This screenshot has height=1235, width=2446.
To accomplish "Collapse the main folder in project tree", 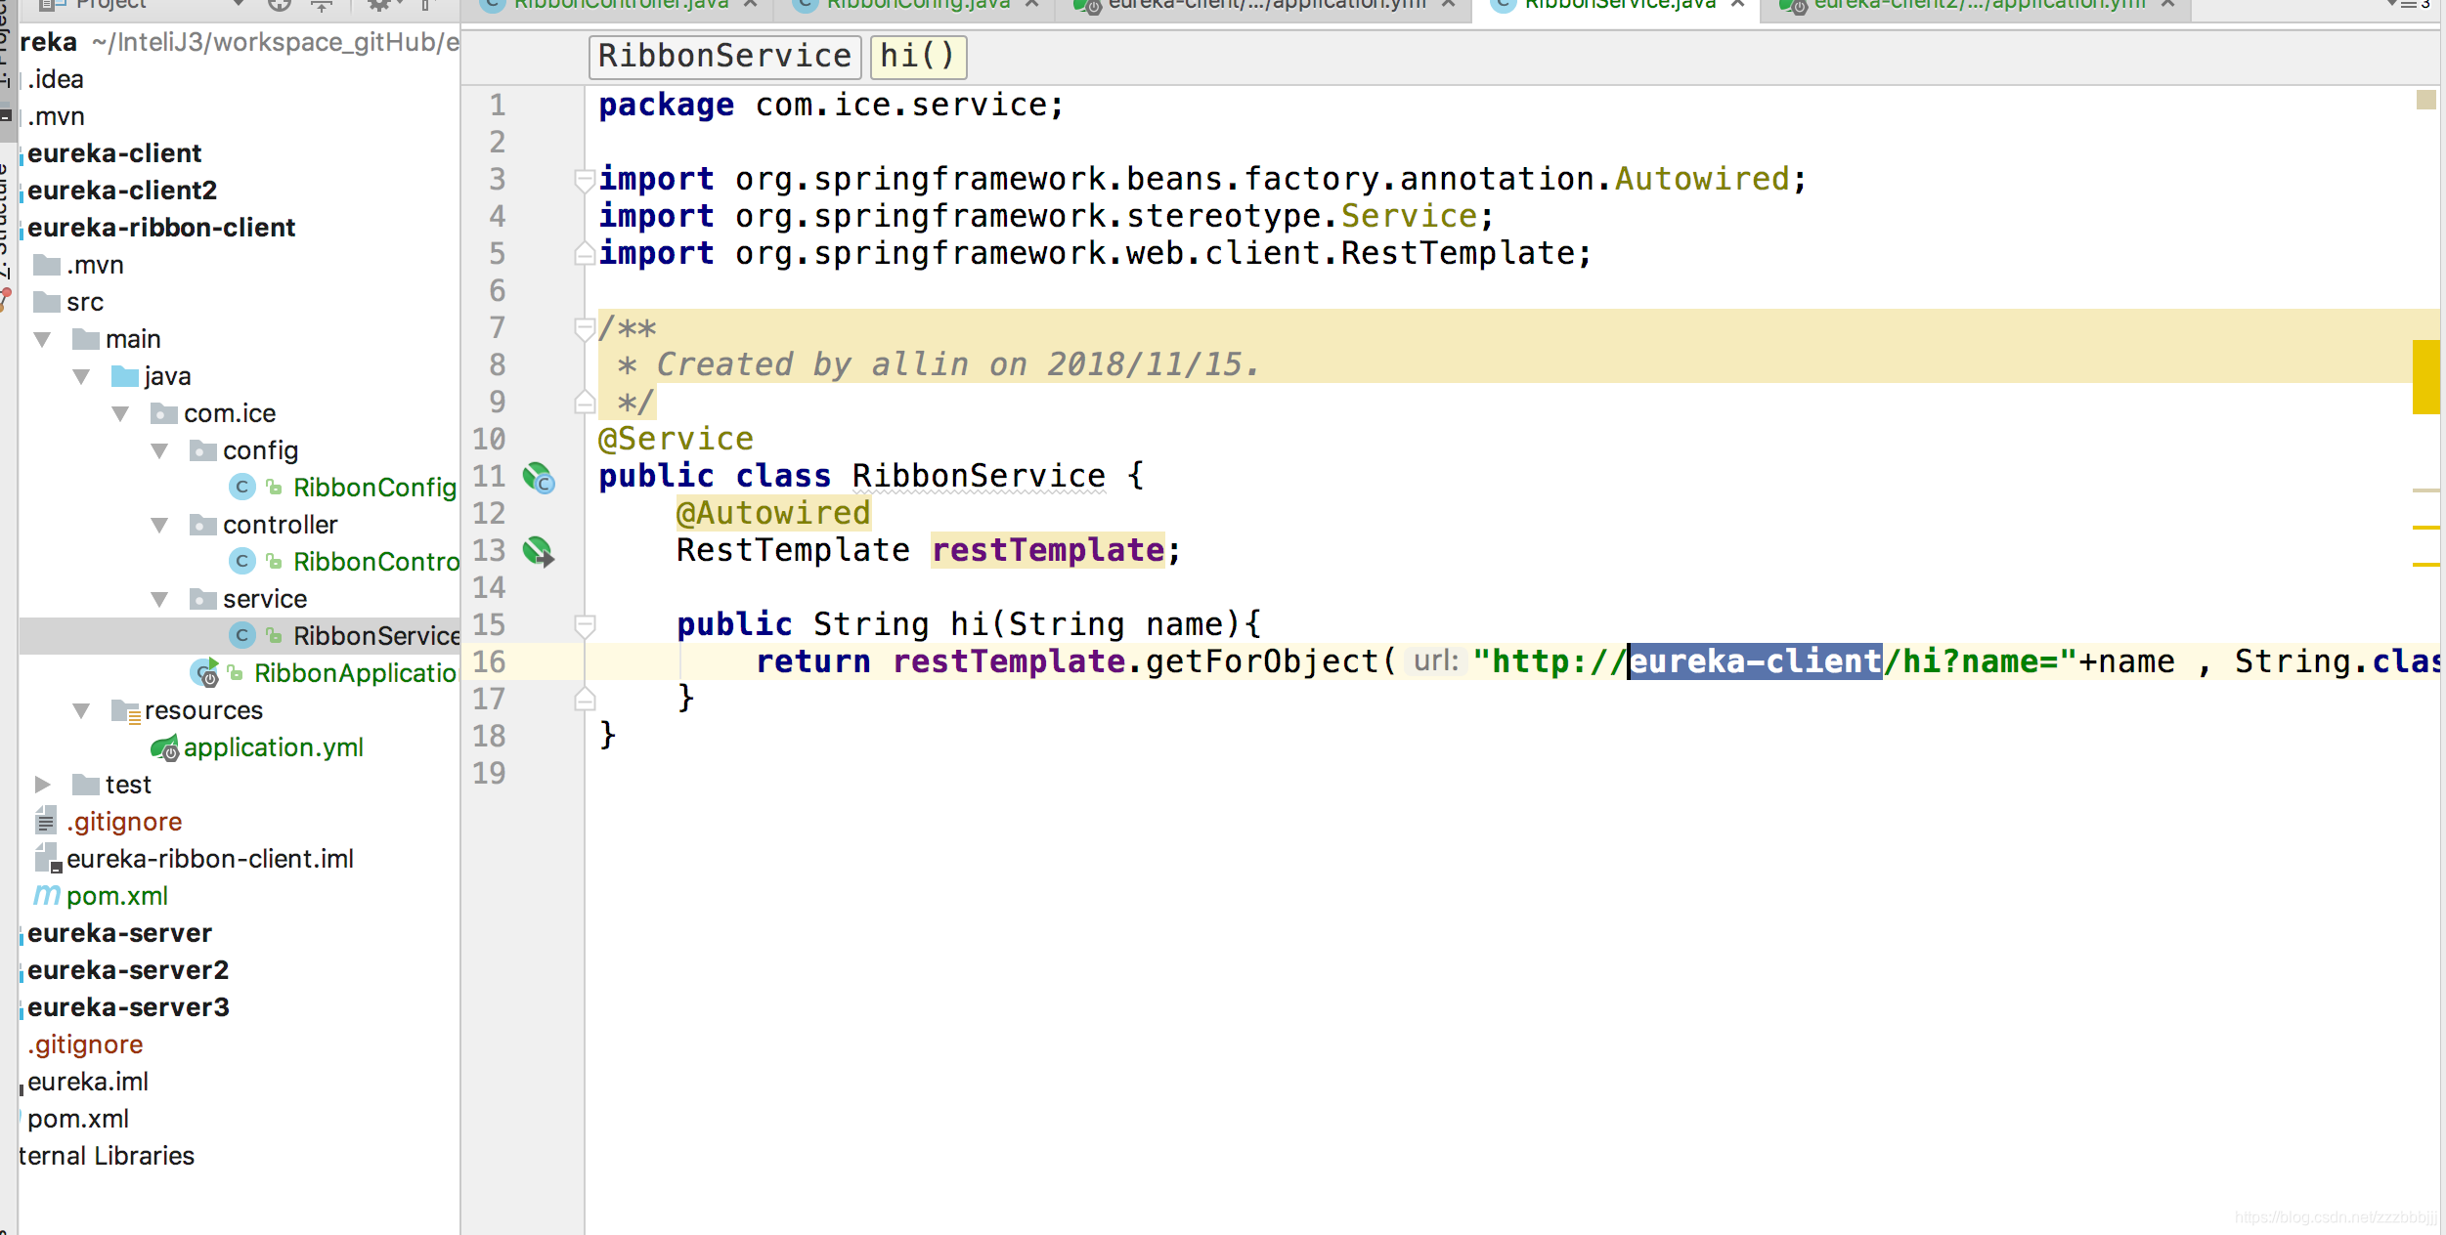I will pos(42,340).
